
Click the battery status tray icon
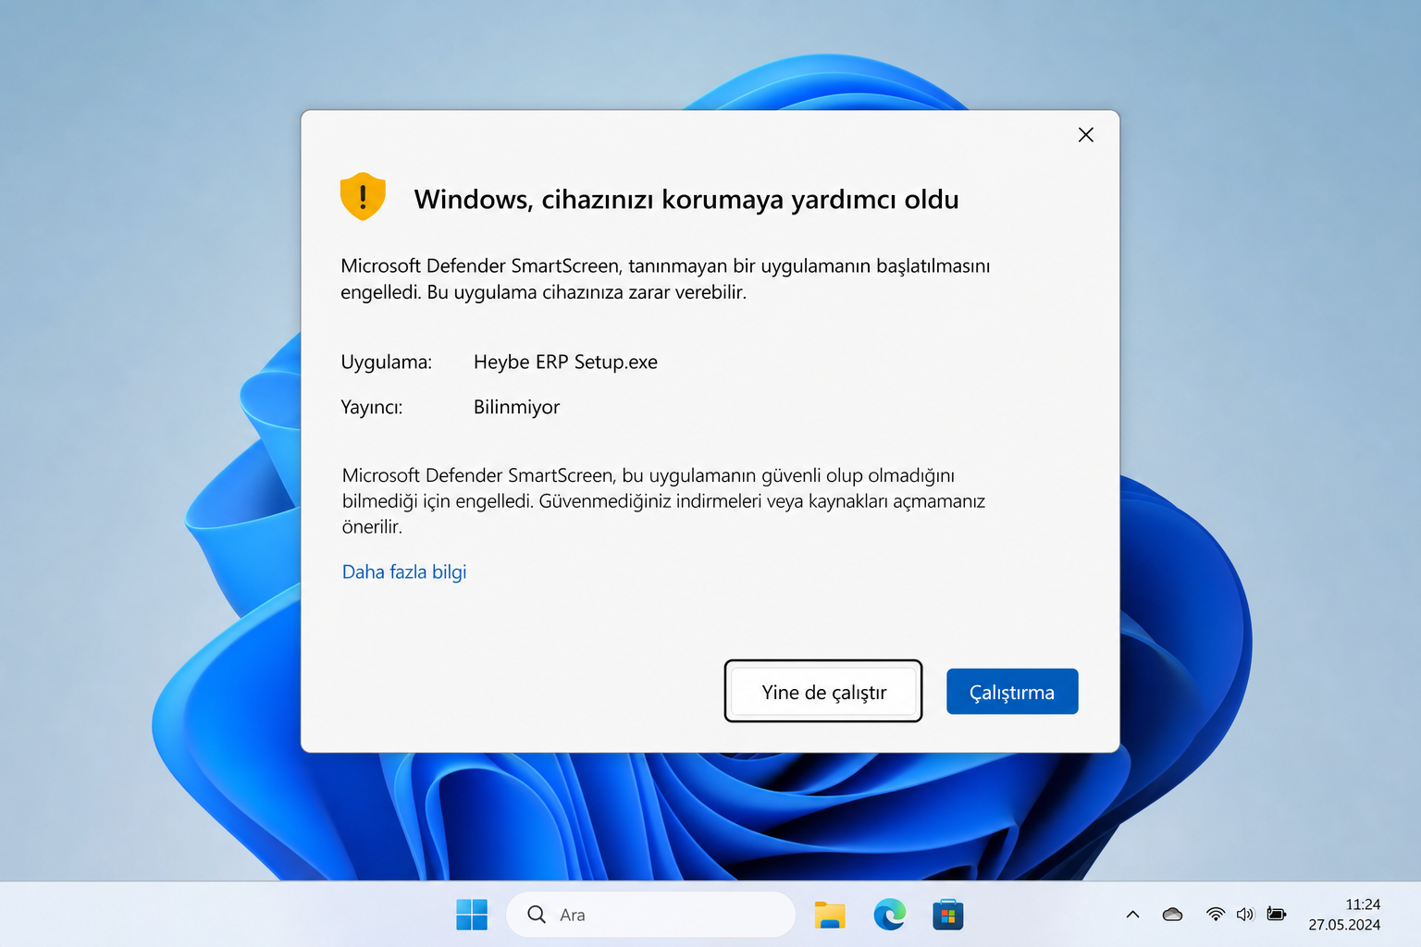click(1277, 915)
